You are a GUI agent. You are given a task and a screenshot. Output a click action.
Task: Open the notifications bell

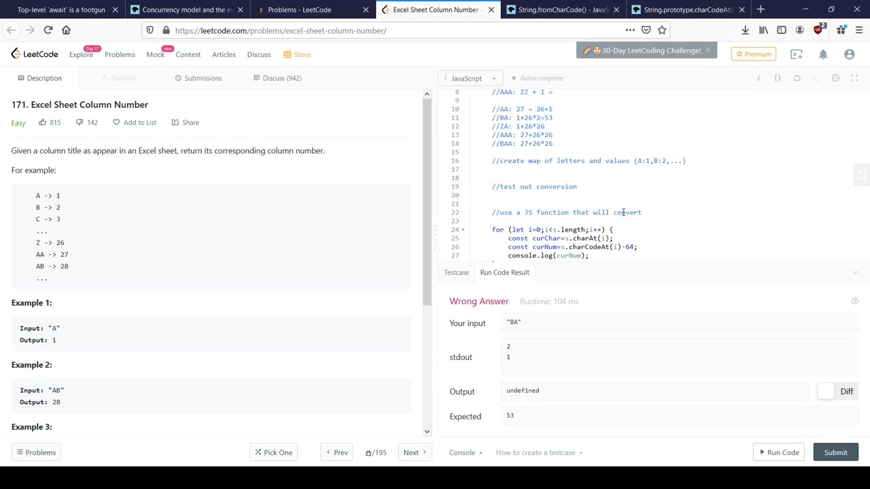822,54
